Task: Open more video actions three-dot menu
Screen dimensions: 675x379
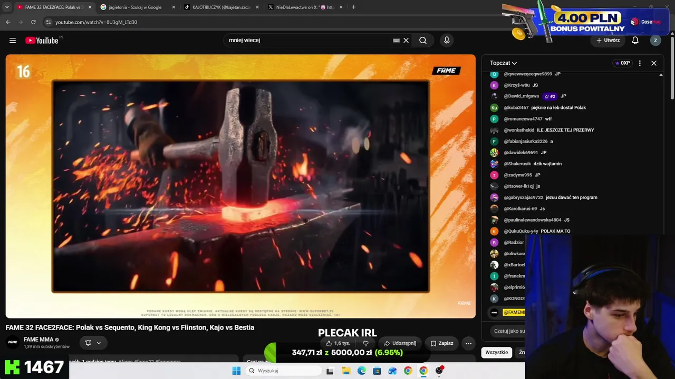Action: tap(468, 343)
